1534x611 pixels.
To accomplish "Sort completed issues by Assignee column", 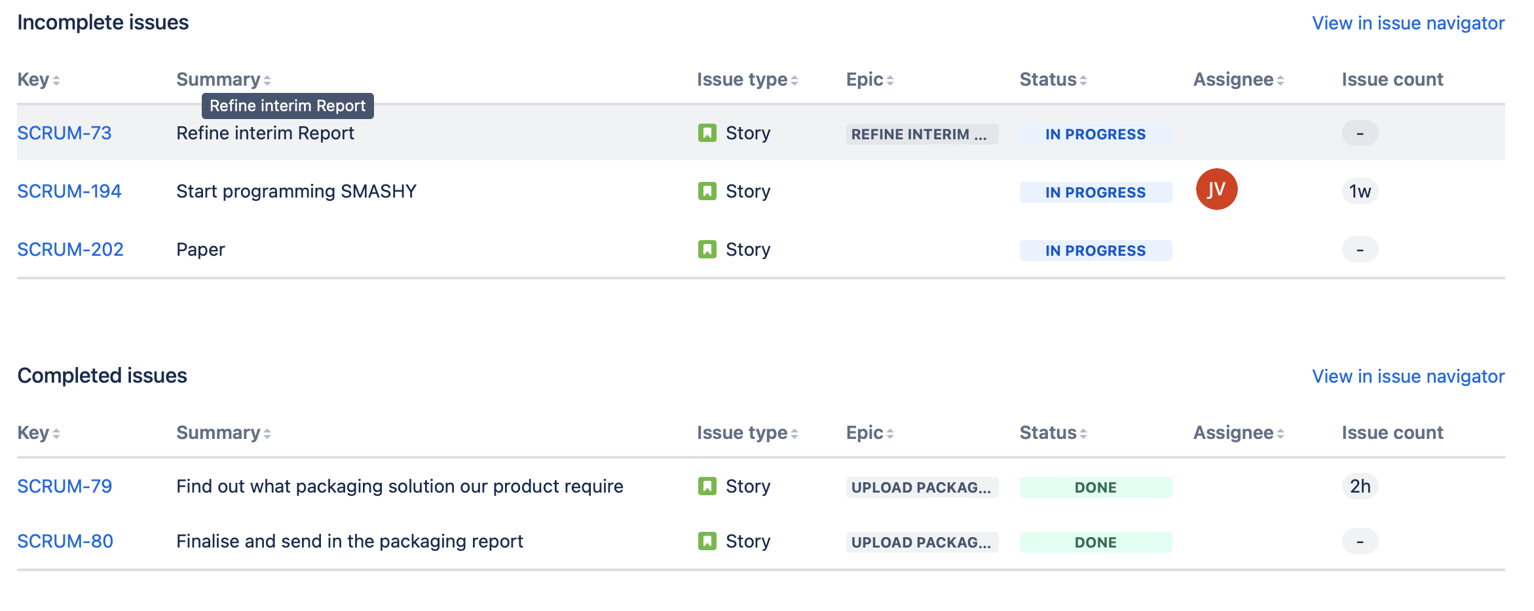I will [1238, 433].
